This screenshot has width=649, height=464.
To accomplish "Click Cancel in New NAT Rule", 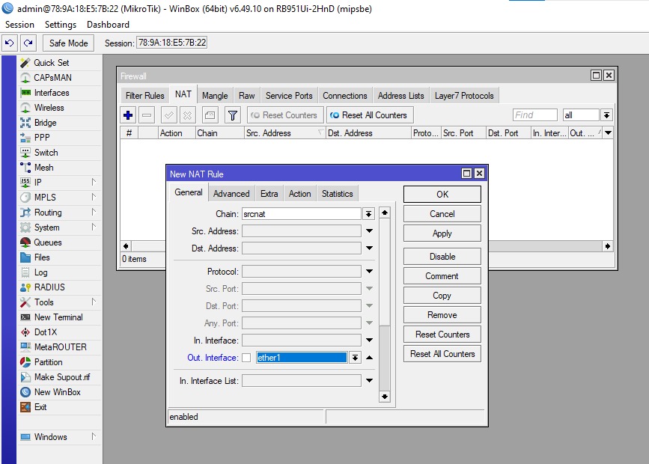I will [x=442, y=214].
